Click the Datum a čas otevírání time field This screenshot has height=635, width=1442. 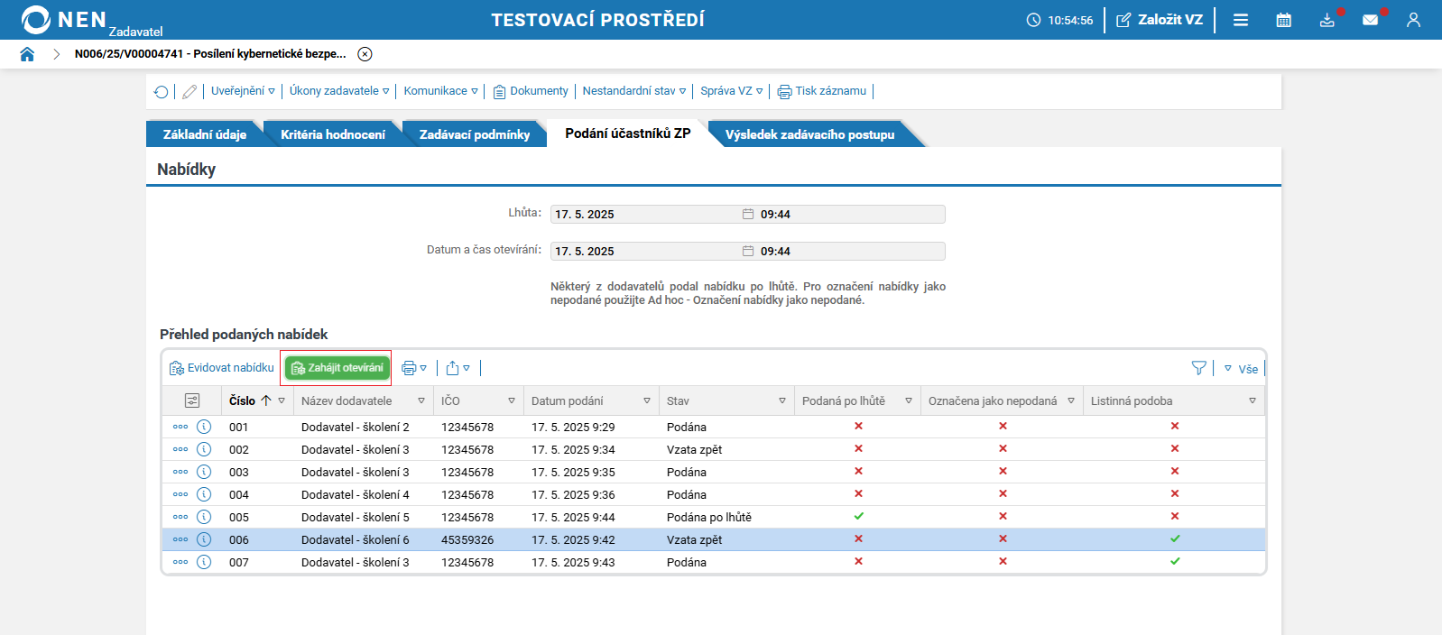pyautogui.click(x=851, y=251)
